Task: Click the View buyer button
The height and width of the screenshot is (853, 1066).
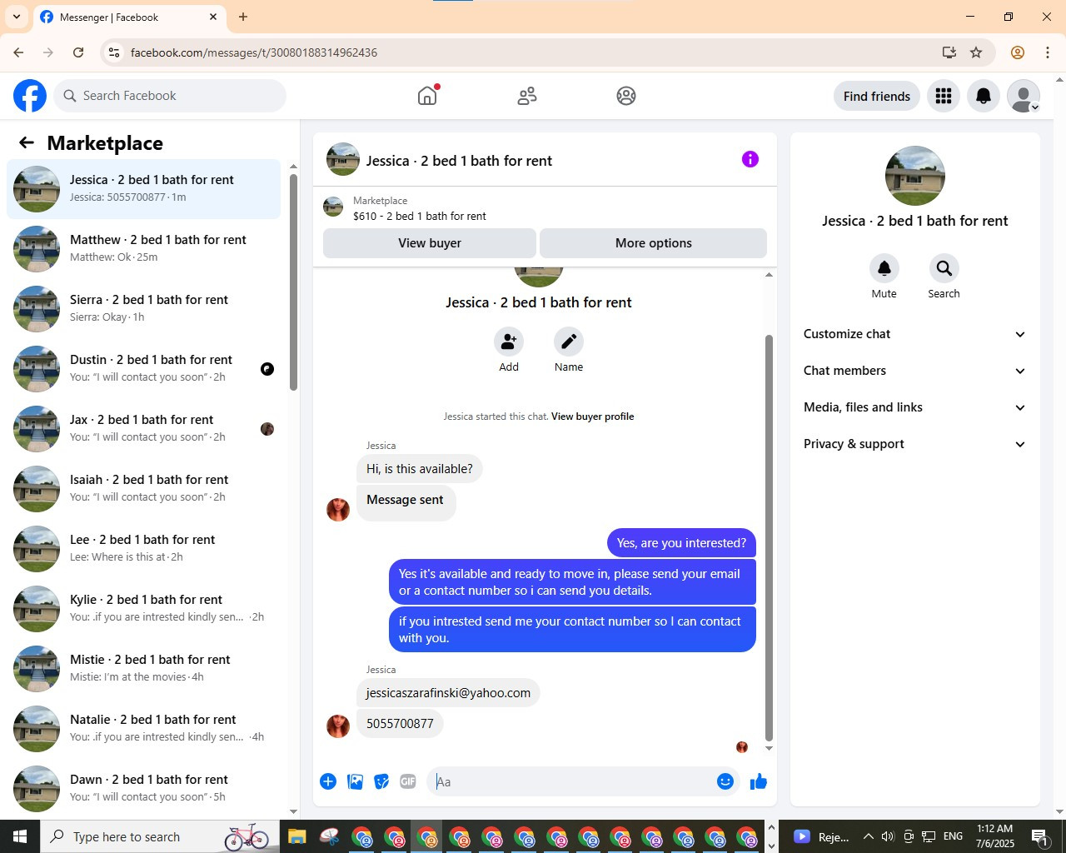Action: [x=430, y=243]
